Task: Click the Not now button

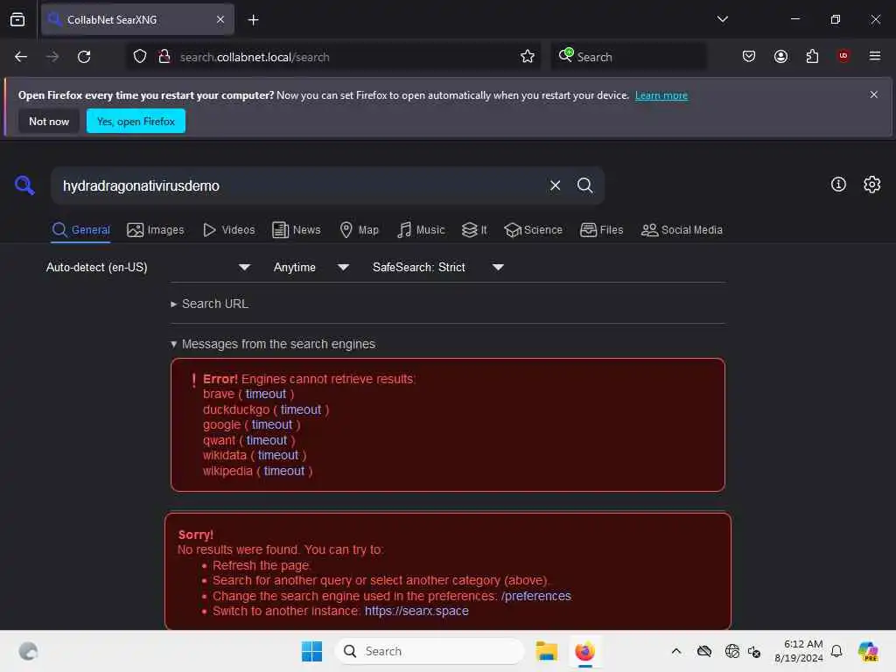Action: (49, 121)
